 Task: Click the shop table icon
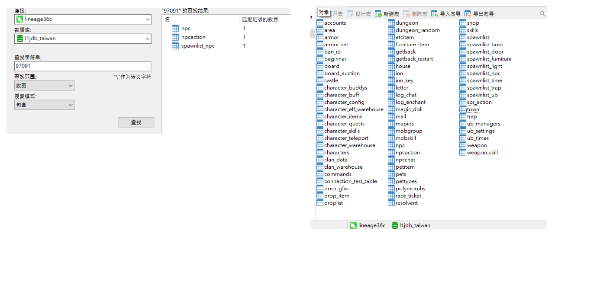tap(463, 23)
